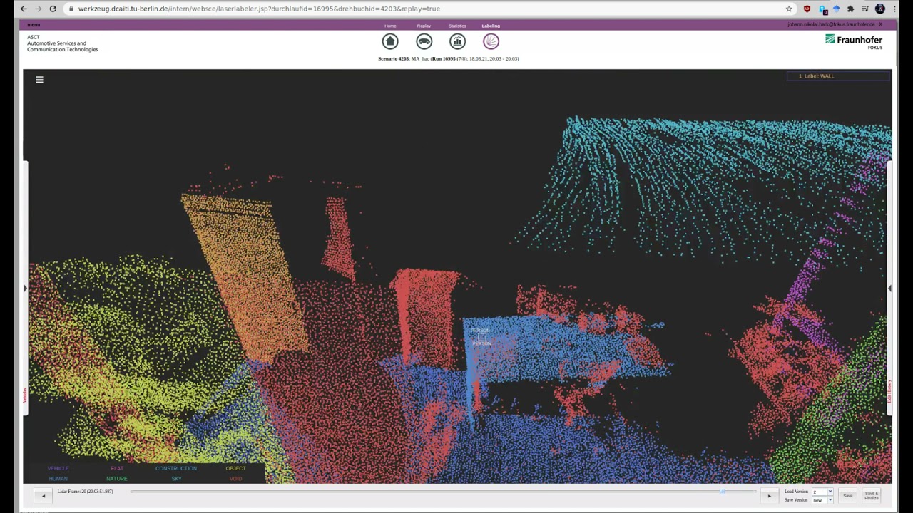Open the Labeling round icon
The width and height of the screenshot is (913, 513).
(x=491, y=41)
